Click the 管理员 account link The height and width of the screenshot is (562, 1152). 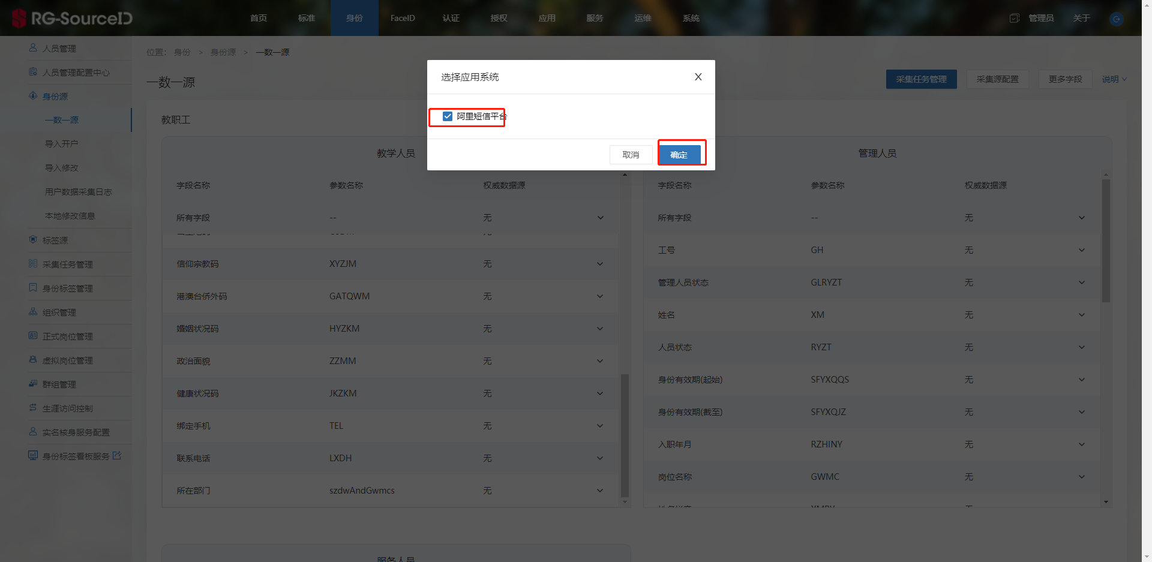pyautogui.click(x=1041, y=18)
